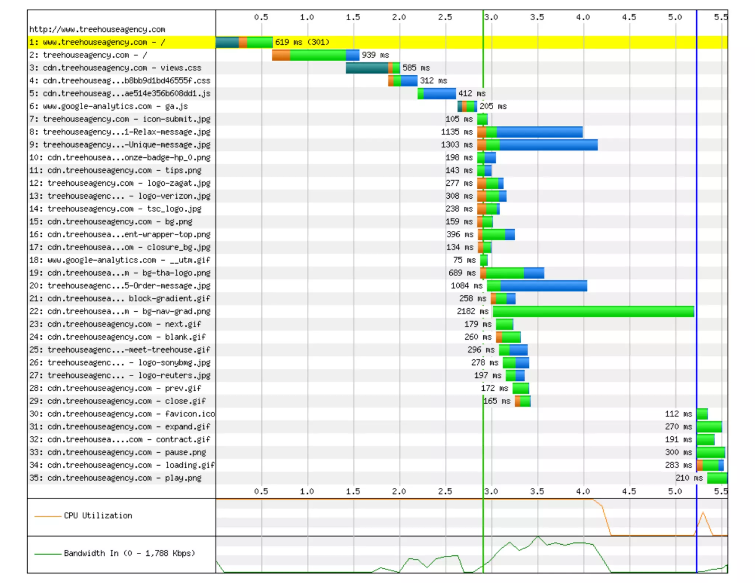
Task: Click the 3.0 seconds top axis marker
Action: (x=491, y=17)
